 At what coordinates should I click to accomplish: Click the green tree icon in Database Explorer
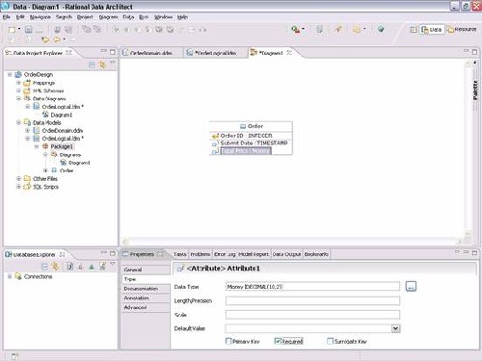92,267
